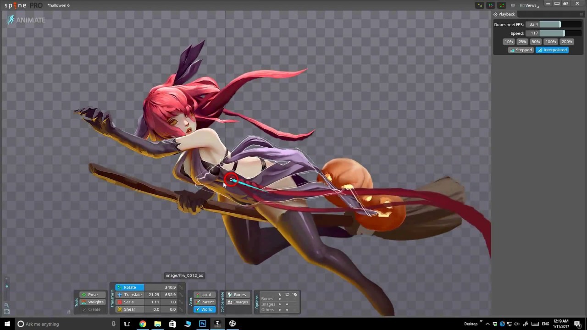587x330 pixels.
Task: Click the Translate X value 21.29
Action: pyautogui.click(x=153, y=295)
